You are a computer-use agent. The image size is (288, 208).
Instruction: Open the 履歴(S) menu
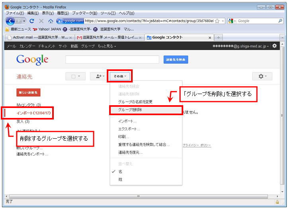[x=63, y=13]
